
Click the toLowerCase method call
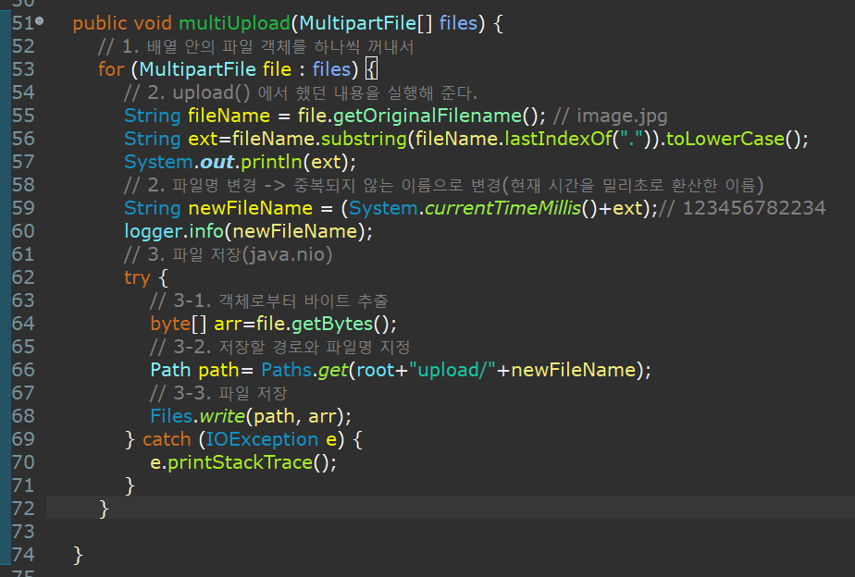tap(725, 139)
